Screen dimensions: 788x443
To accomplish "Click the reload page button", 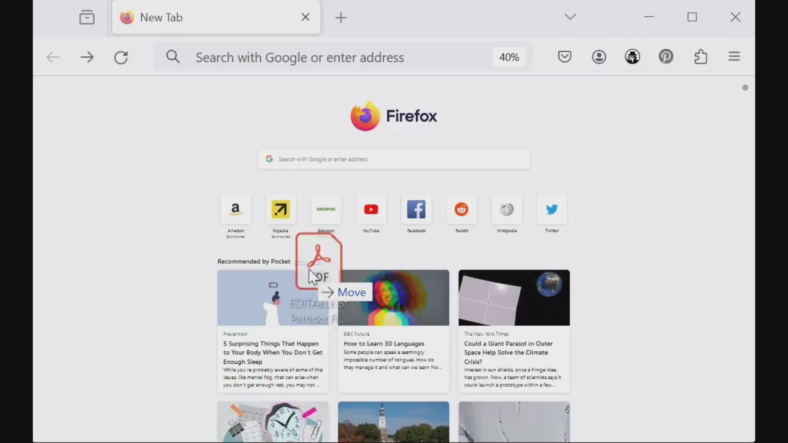I will click(121, 57).
